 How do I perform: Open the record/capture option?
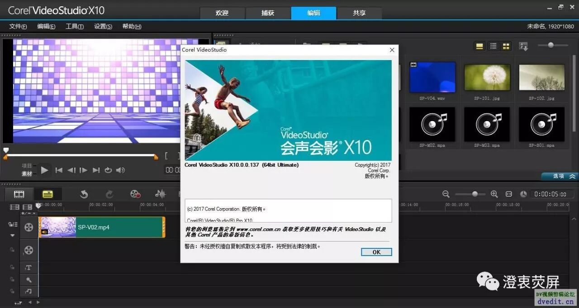point(135,194)
